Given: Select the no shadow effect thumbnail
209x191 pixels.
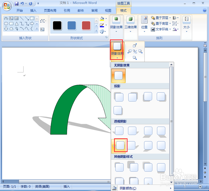Looking at the screenshot, I should pos(118,76).
